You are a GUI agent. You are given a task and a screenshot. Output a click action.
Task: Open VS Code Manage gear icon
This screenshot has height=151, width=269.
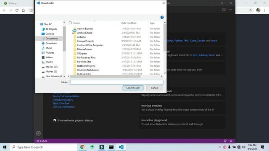point(38,133)
